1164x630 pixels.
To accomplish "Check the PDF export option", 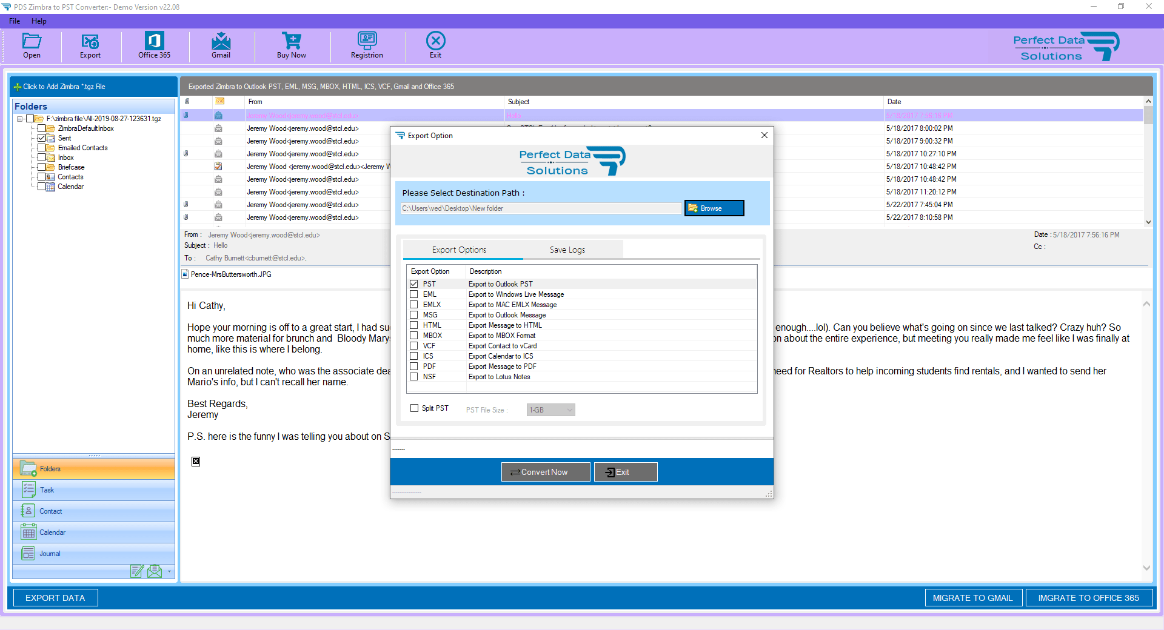I will tap(414, 366).
